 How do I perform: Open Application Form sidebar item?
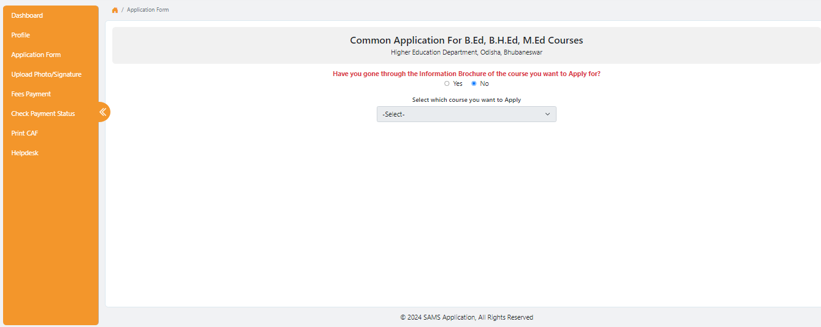pyautogui.click(x=36, y=55)
